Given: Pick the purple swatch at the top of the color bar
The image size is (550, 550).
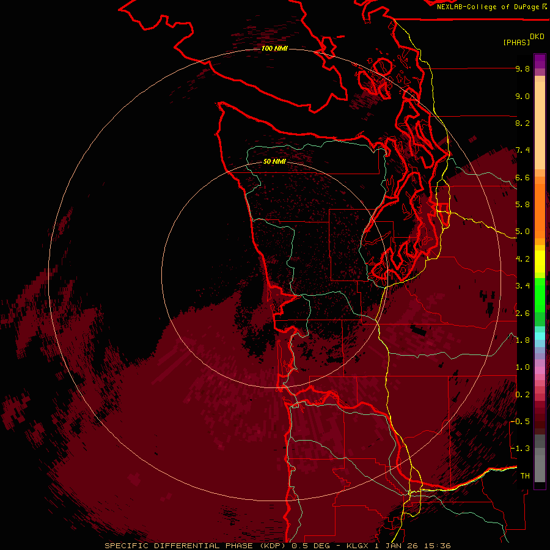Looking at the screenshot, I should pyautogui.click(x=540, y=61).
